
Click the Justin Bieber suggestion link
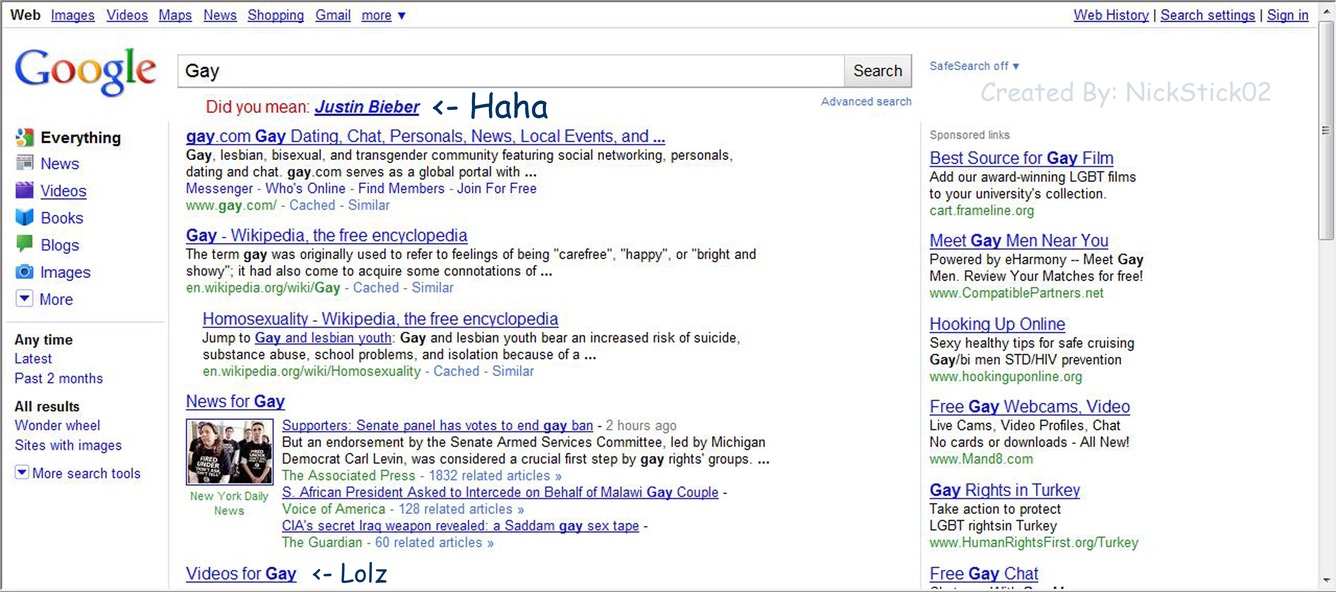367,107
